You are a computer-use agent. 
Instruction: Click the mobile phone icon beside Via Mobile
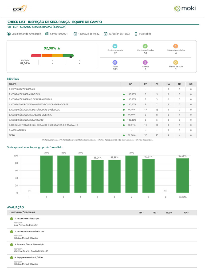pyautogui.click(x=136, y=34)
